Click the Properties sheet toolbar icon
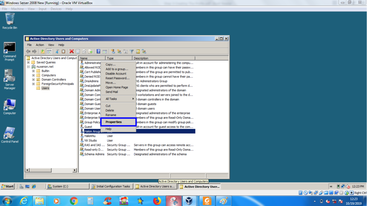 click(78, 51)
